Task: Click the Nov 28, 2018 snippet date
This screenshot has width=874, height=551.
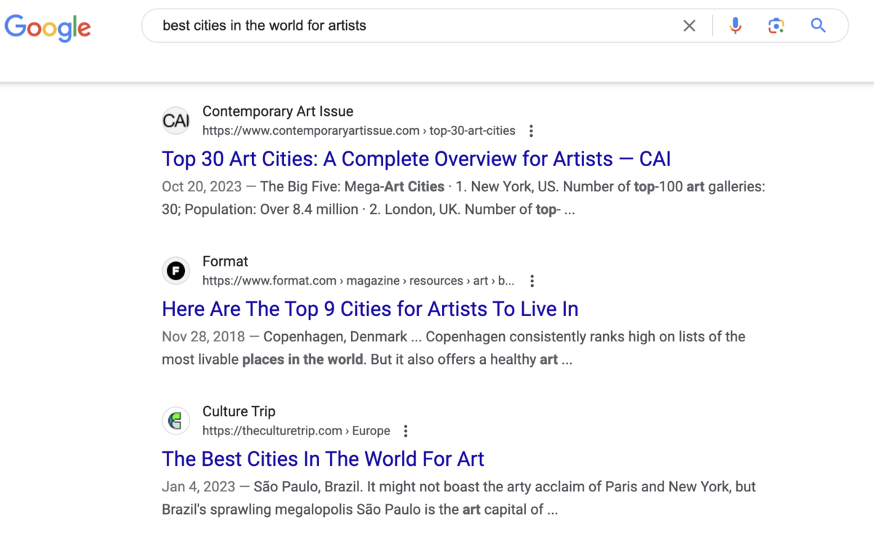Action: [x=204, y=336]
